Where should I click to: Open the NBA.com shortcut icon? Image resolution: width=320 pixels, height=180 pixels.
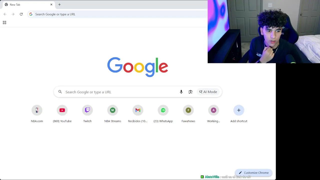(x=37, y=110)
